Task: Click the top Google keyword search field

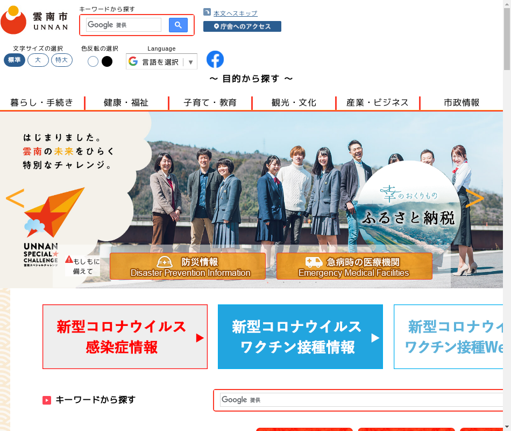Action: (x=124, y=25)
